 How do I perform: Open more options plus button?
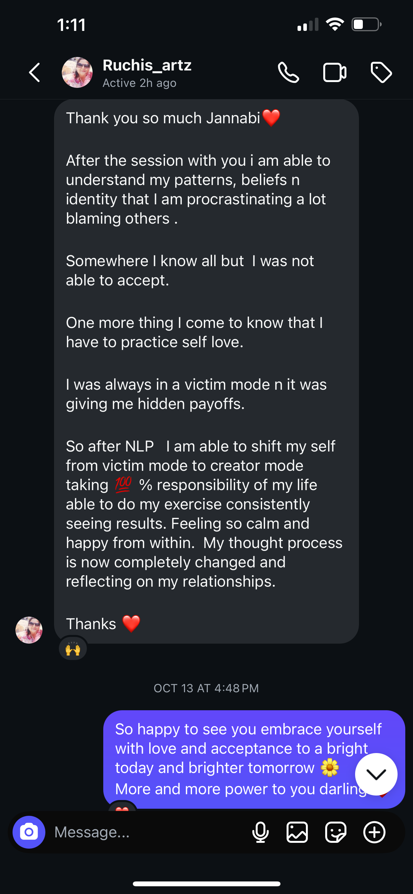tap(374, 832)
